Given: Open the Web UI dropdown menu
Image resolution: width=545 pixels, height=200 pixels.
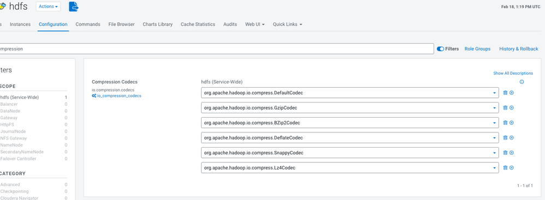Looking at the screenshot, I should click(x=255, y=25).
